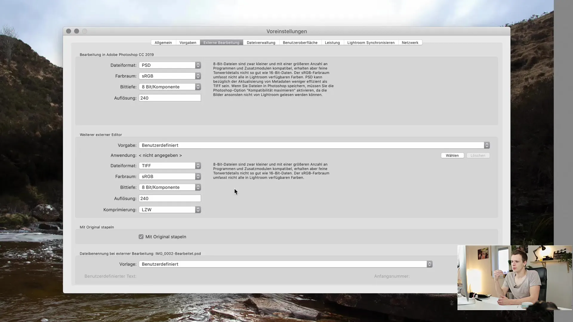The width and height of the screenshot is (573, 322).
Task: Click the 'Bearbeitung in Adobe Photoshop CC 2019' heading
Action: click(117, 55)
